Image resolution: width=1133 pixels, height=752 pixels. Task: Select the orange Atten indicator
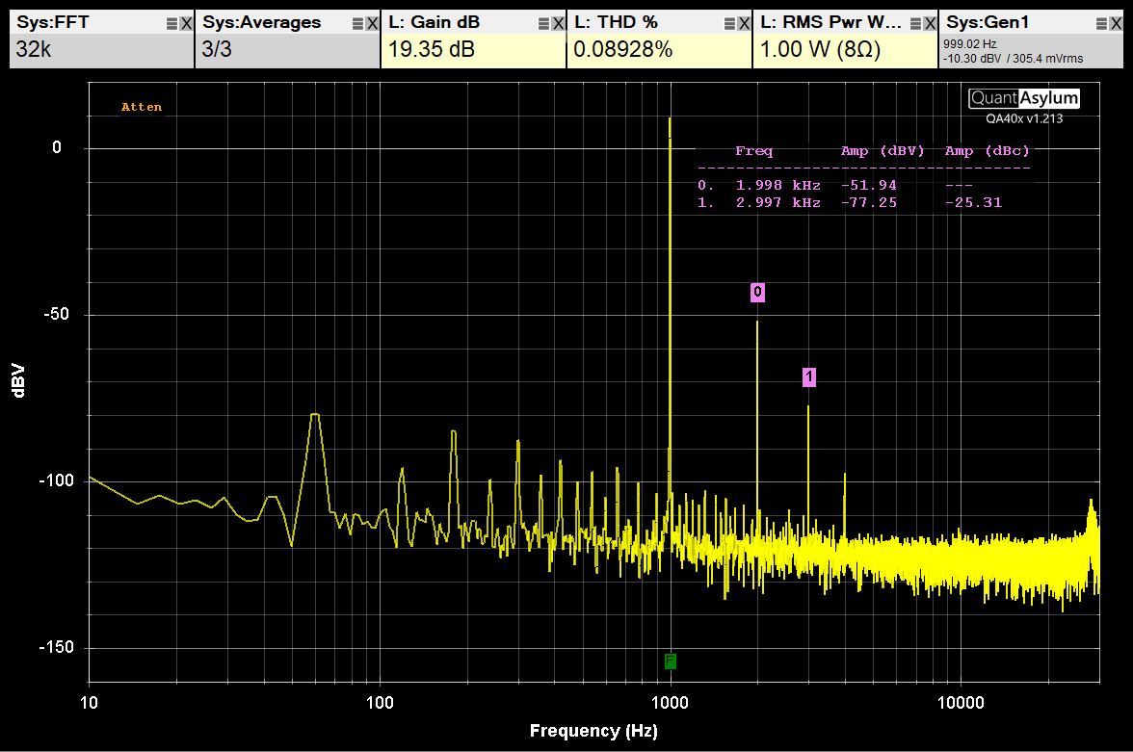pos(142,107)
